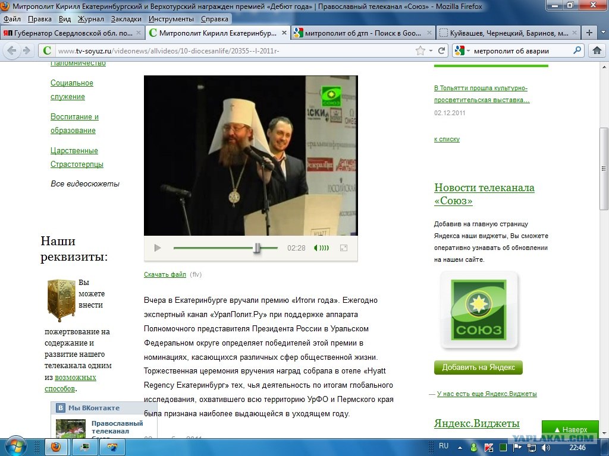Image resolution: width=609 pixels, height=456 pixels.
Task: Click the video frame of the metropolitan
Action: click(250, 156)
